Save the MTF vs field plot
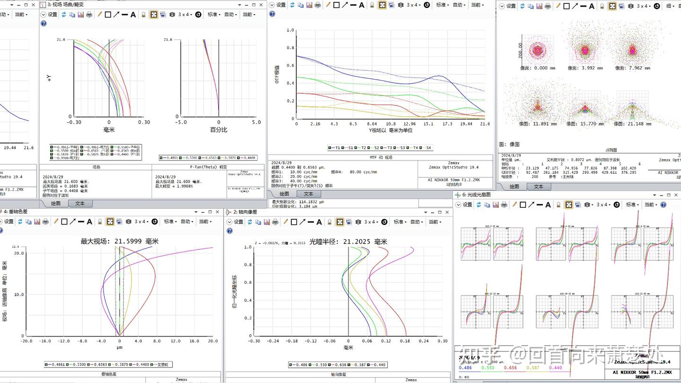Screen dimensions: 681x383 (309, 5)
